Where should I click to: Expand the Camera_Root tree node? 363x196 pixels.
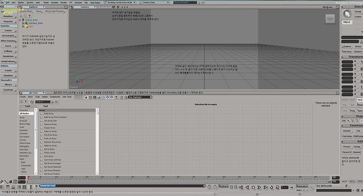tap(23, 23)
